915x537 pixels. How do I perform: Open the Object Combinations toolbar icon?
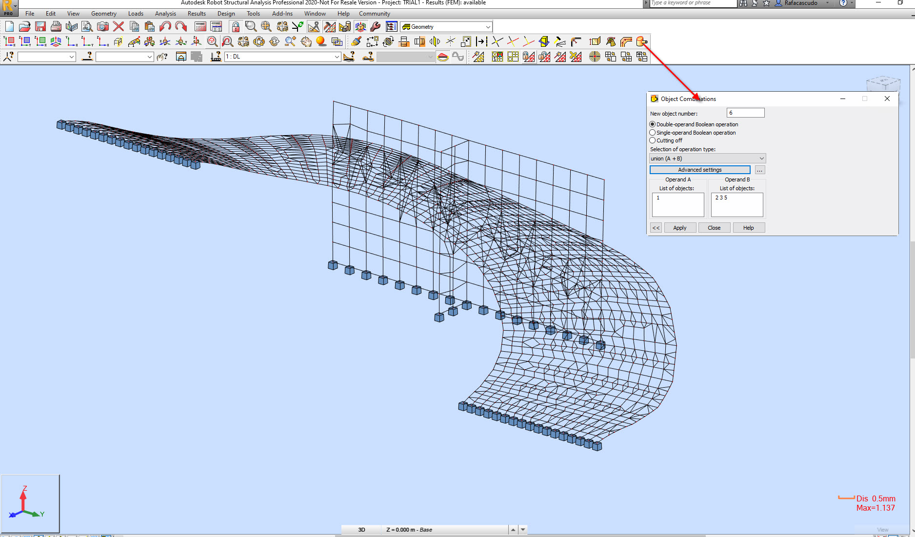pyautogui.click(x=641, y=41)
